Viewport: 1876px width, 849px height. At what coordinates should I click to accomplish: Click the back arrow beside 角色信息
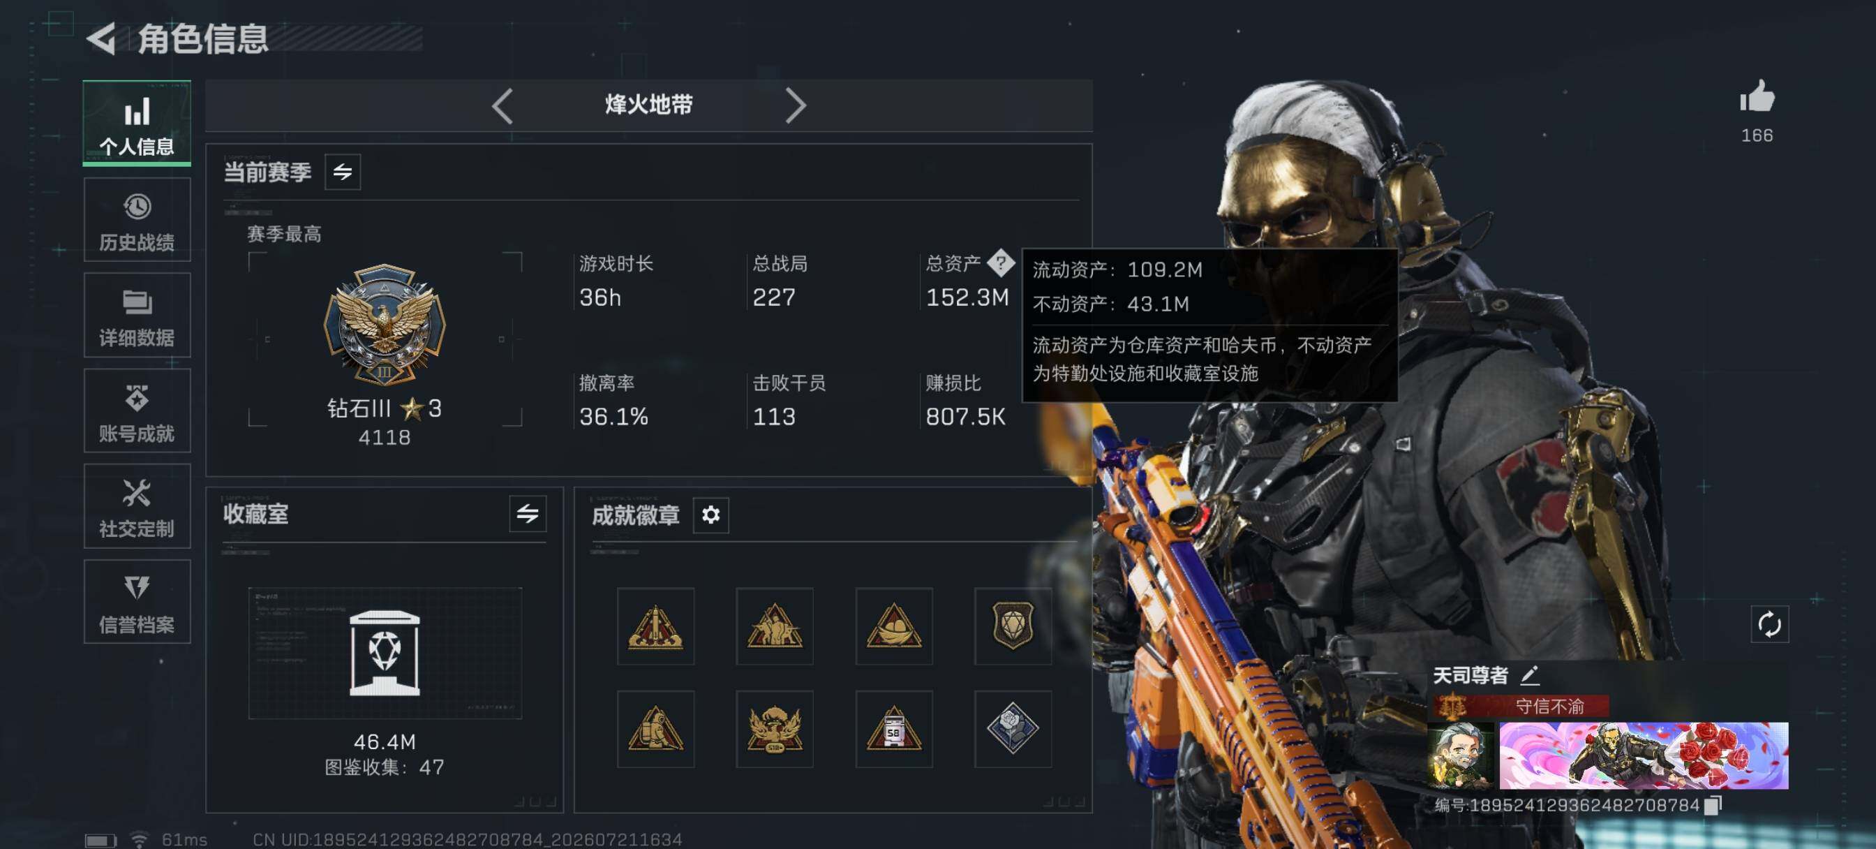pyautogui.click(x=102, y=38)
